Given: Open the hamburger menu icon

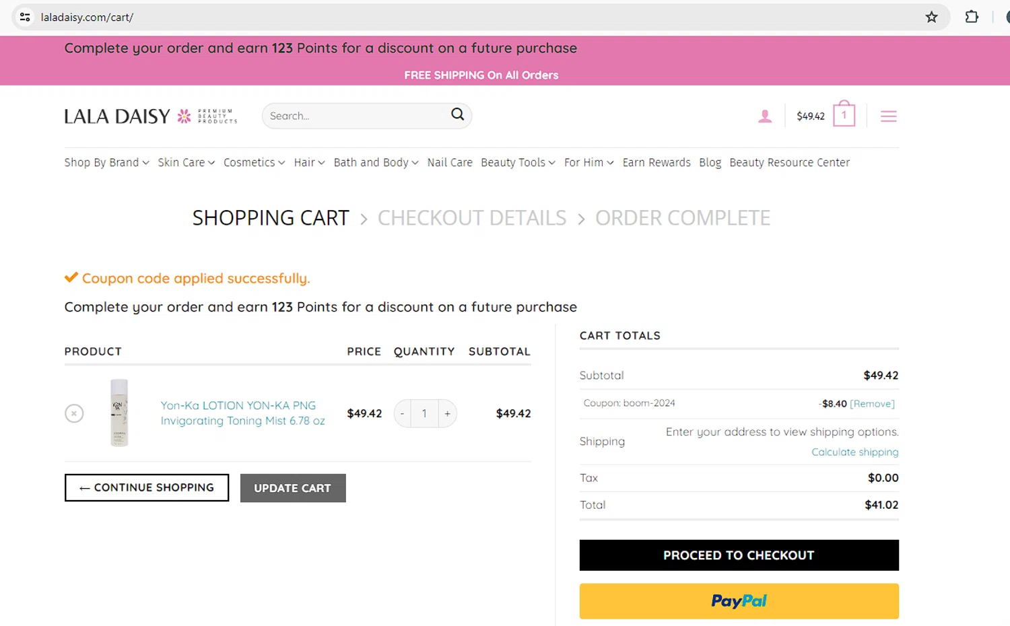Looking at the screenshot, I should 889,116.
